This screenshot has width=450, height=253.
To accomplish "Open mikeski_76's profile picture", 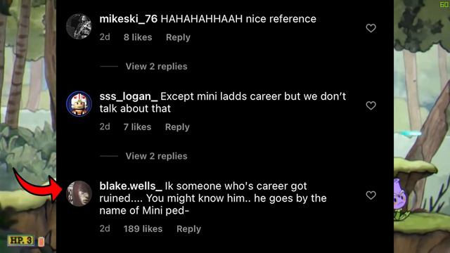I will click(x=79, y=26).
